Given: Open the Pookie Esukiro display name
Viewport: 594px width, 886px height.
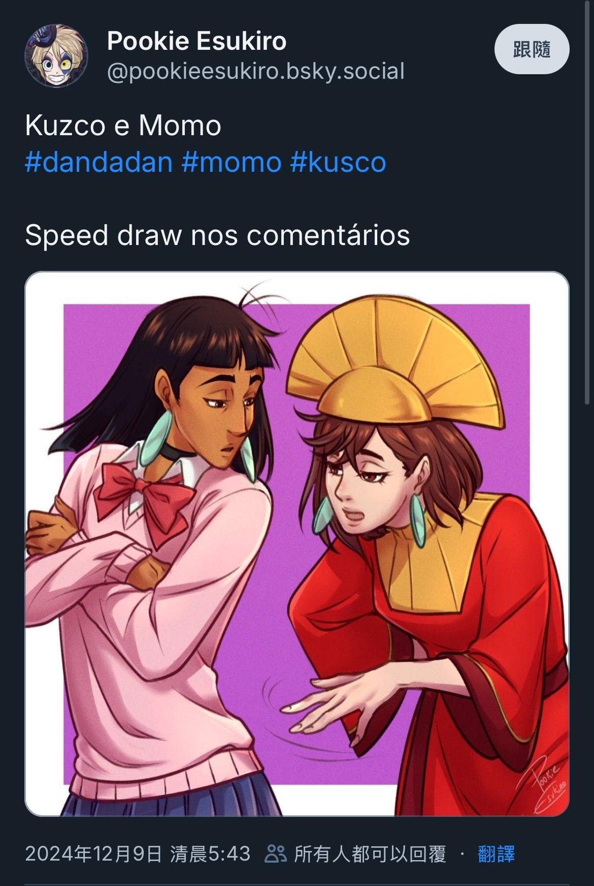Looking at the screenshot, I should coord(196,41).
